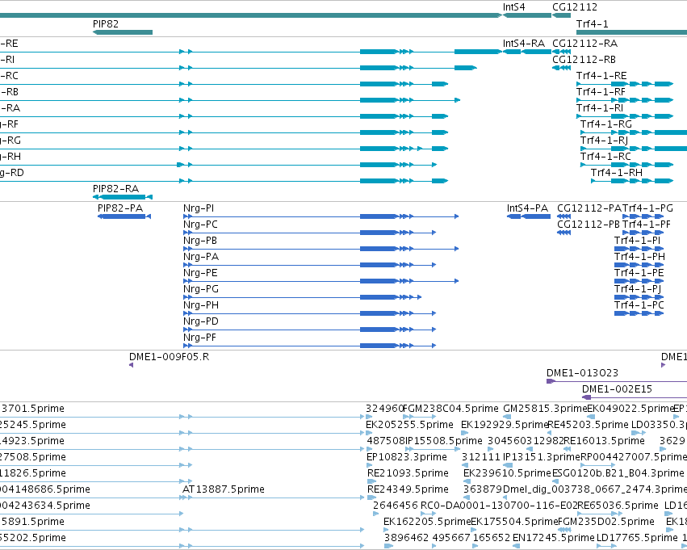Click the Trf4-1-PF protein label
The width and height of the screenshot is (687, 550).
(x=647, y=225)
